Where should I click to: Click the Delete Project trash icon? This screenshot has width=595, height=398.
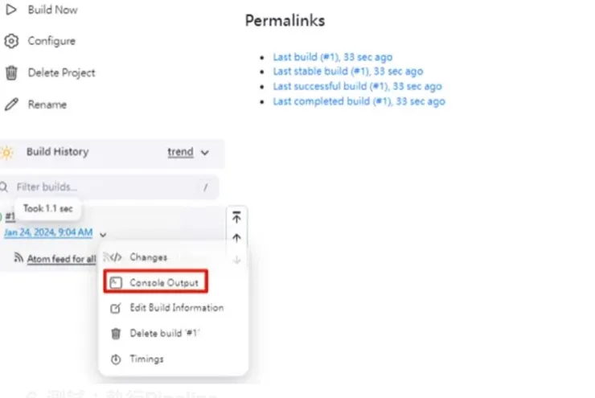(10, 73)
